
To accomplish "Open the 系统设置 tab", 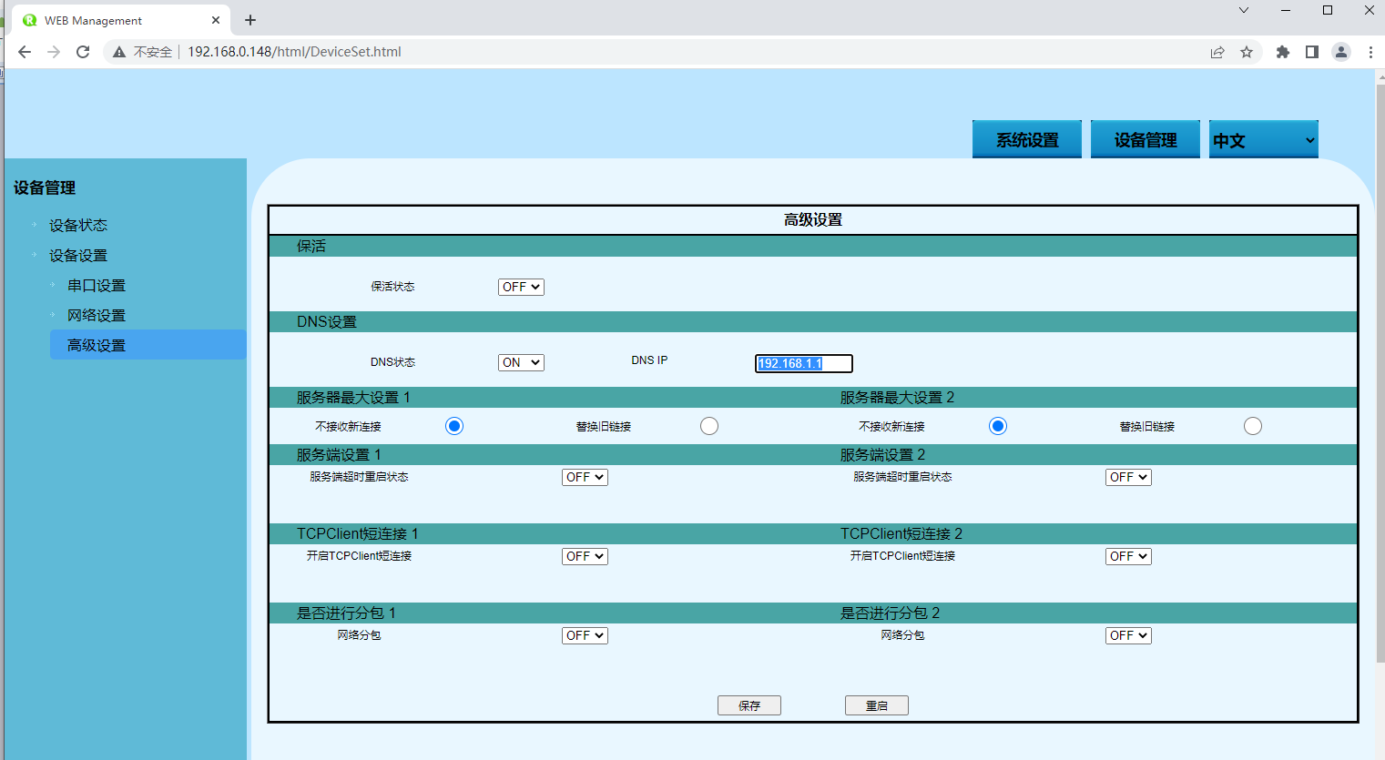I will pyautogui.click(x=1027, y=140).
